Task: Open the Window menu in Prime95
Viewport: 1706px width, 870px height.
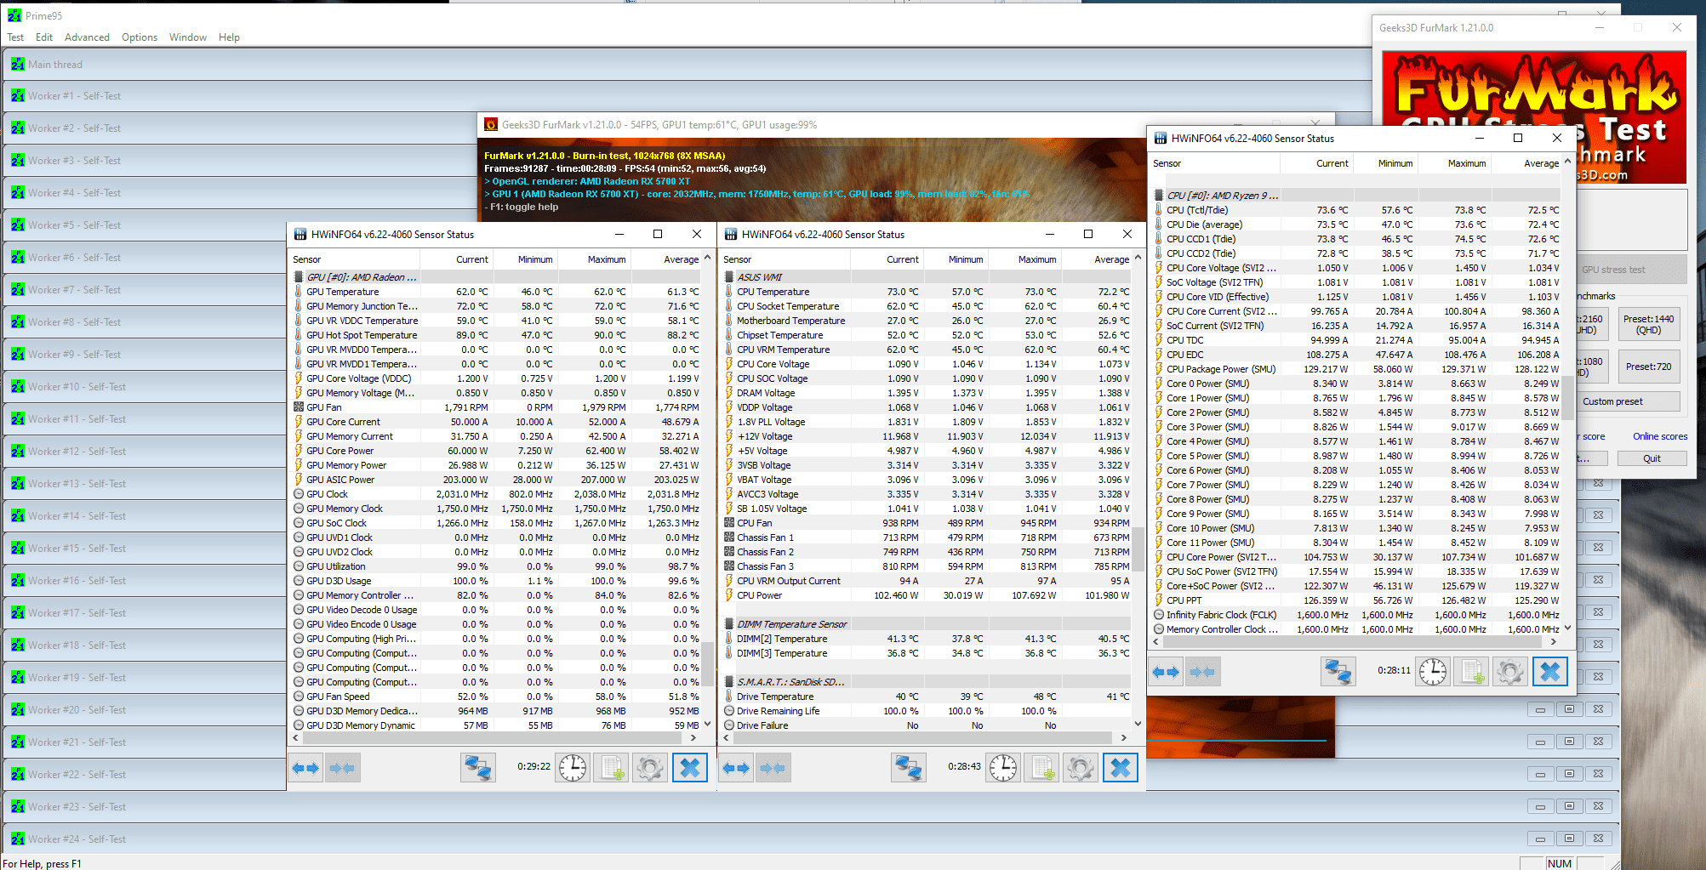Action: (188, 37)
